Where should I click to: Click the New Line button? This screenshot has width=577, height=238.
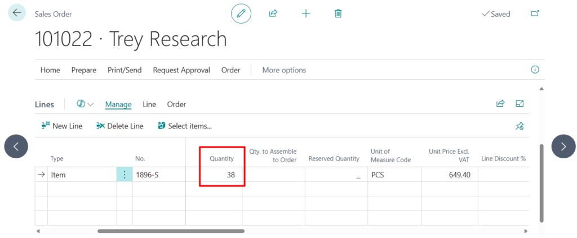[x=62, y=126]
